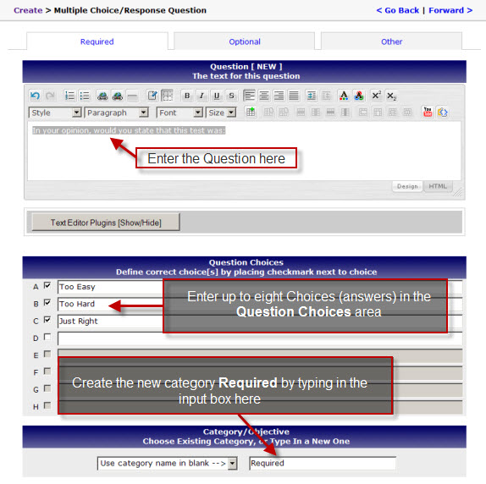486x484 pixels.
Task: Uncheck choice B as correct answer
Action: pos(47,302)
